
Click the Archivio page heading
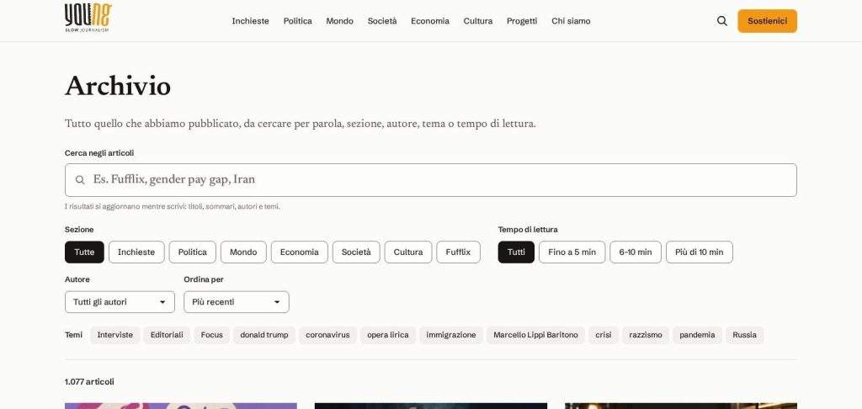[118, 87]
